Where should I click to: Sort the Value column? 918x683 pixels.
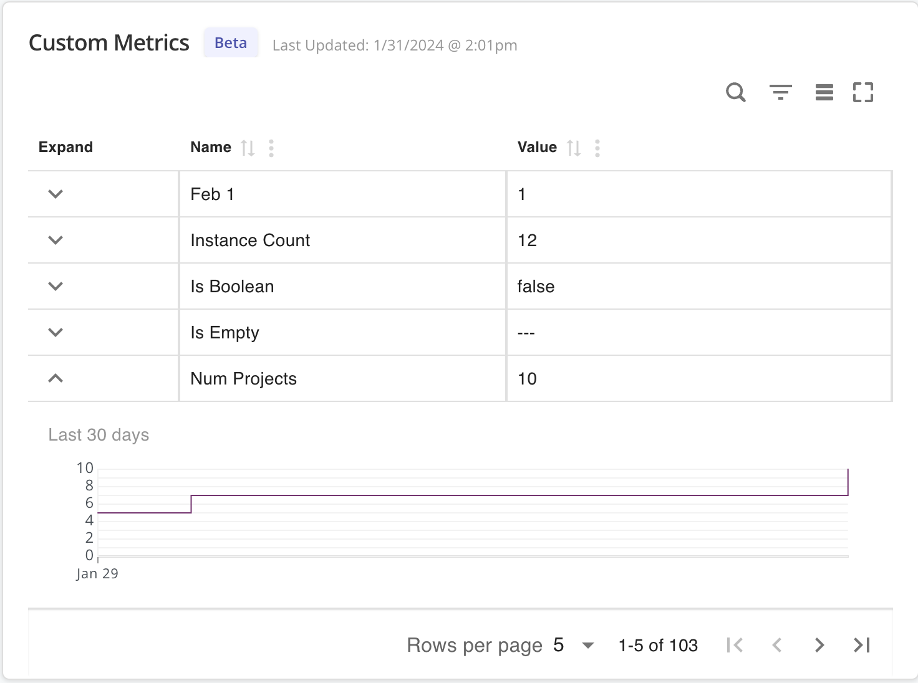click(574, 148)
